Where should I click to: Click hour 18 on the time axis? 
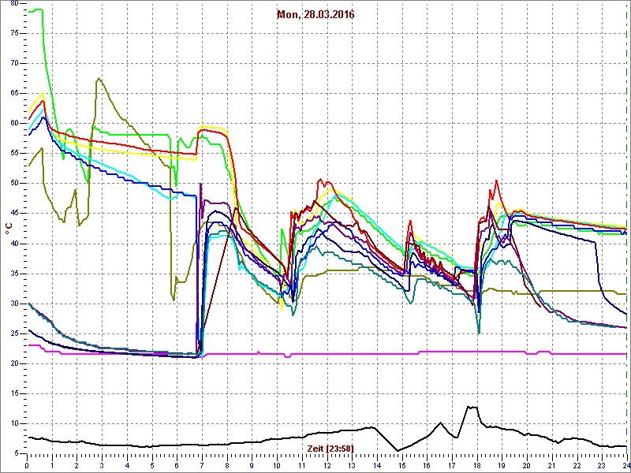pyautogui.click(x=477, y=465)
